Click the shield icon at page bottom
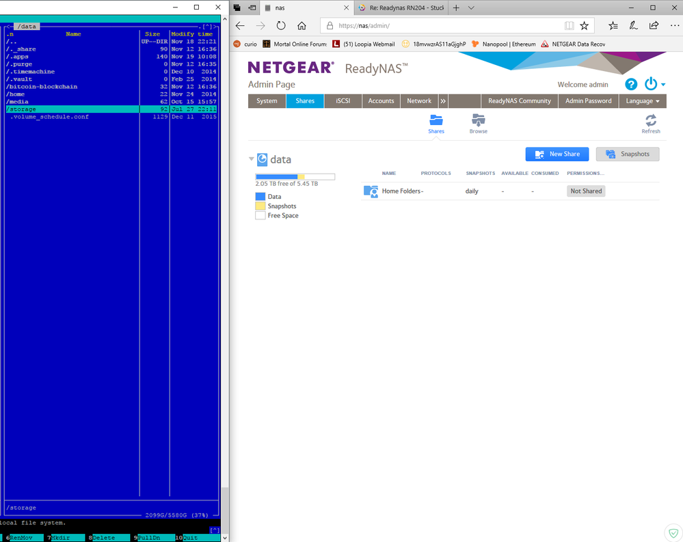Screen dimensions: 683x542 673,532
